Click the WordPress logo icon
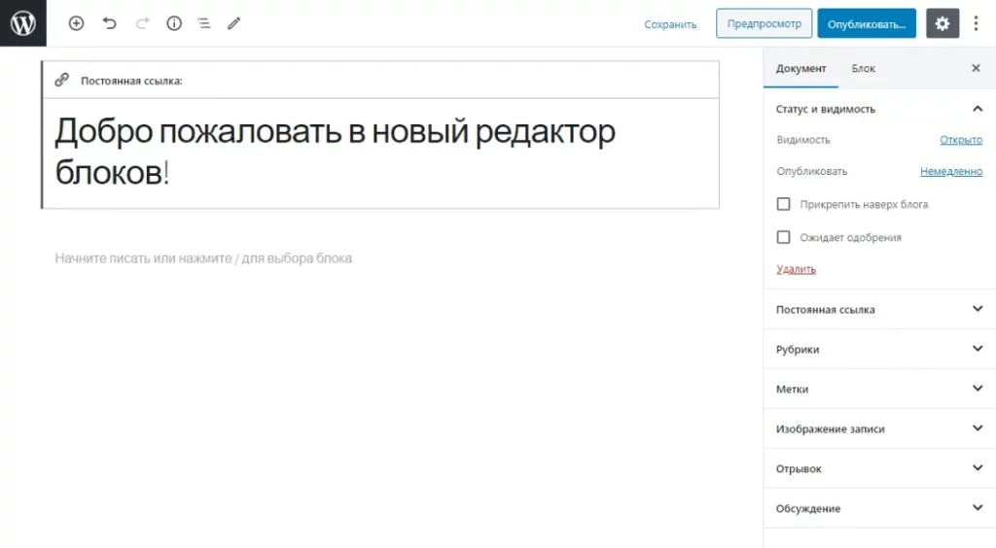 (23, 23)
